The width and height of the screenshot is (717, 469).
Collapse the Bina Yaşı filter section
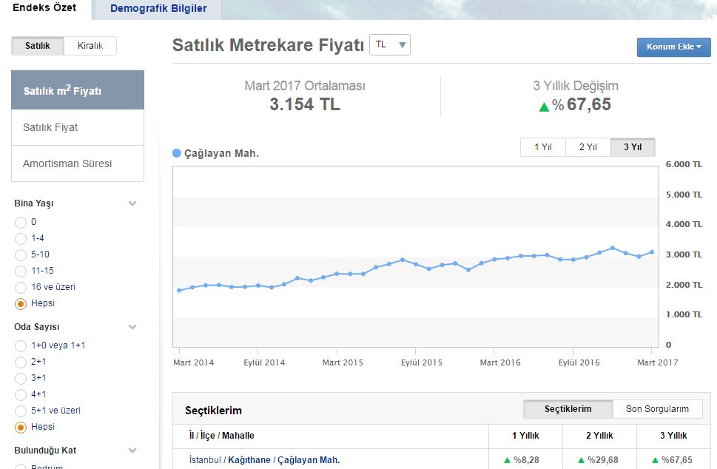tap(132, 203)
